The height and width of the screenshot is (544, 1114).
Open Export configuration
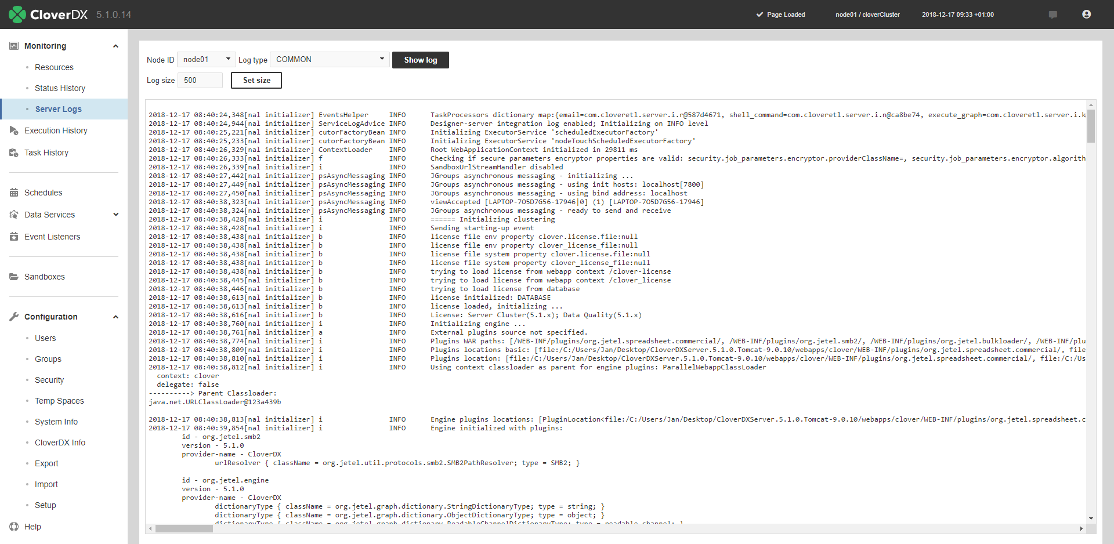[46, 463]
